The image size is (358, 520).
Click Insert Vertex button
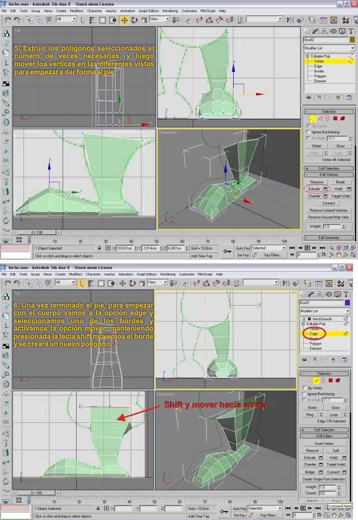[x=324, y=443]
